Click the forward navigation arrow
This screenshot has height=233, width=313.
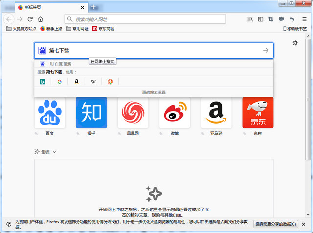pyautogui.click(x=20, y=19)
